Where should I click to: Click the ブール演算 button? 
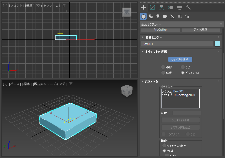[x=200, y=30]
